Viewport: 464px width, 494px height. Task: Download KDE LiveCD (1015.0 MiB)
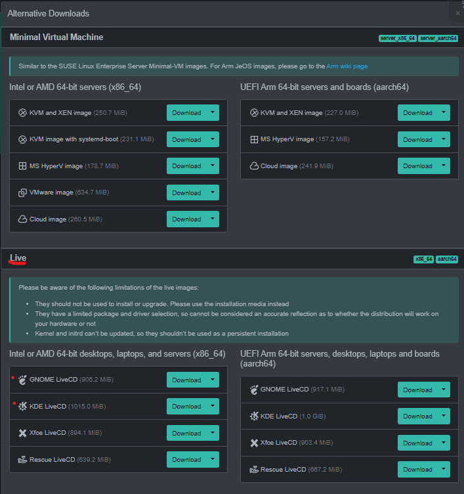[x=186, y=407]
